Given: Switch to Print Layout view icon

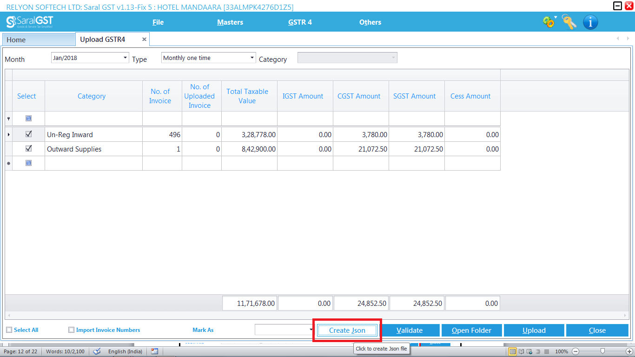Looking at the screenshot, I should tap(512, 351).
